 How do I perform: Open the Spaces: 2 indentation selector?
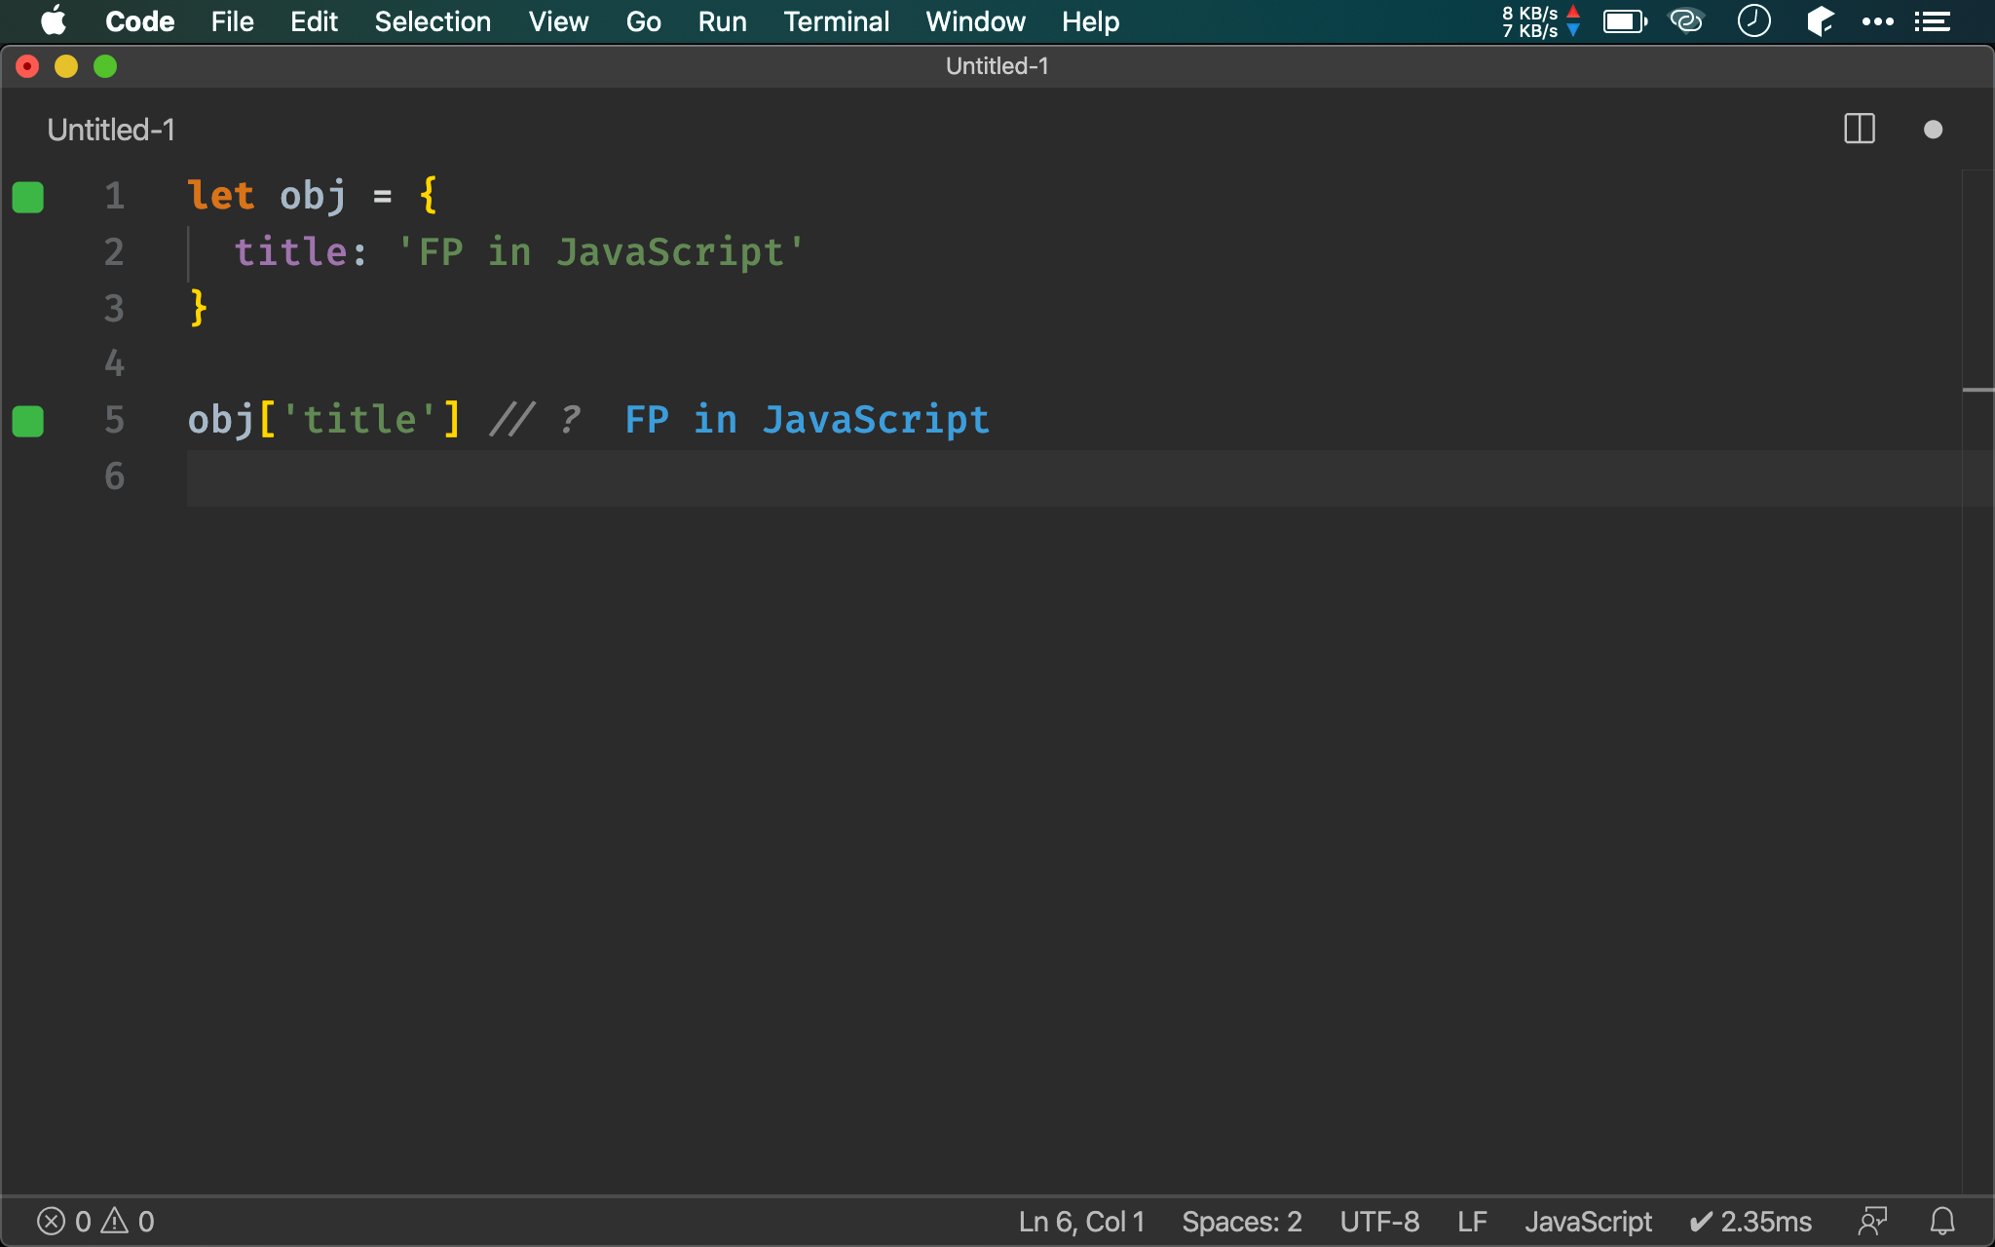(1241, 1221)
